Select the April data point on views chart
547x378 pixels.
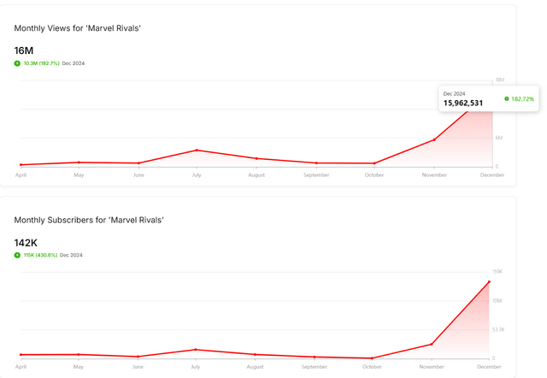pos(21,165)
